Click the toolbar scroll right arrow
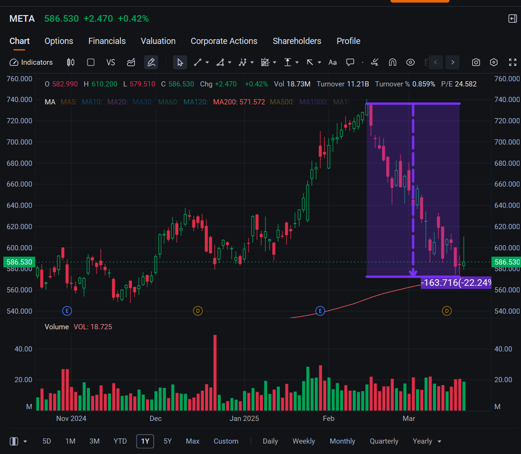Viewport: 521px width, 454px height. click(452, 62)
